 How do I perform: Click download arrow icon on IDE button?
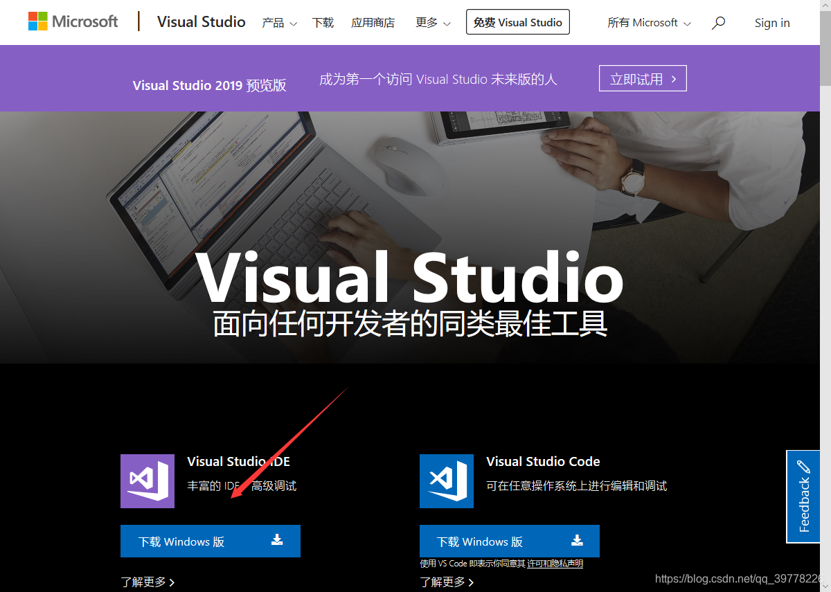(x=277, y=540)
